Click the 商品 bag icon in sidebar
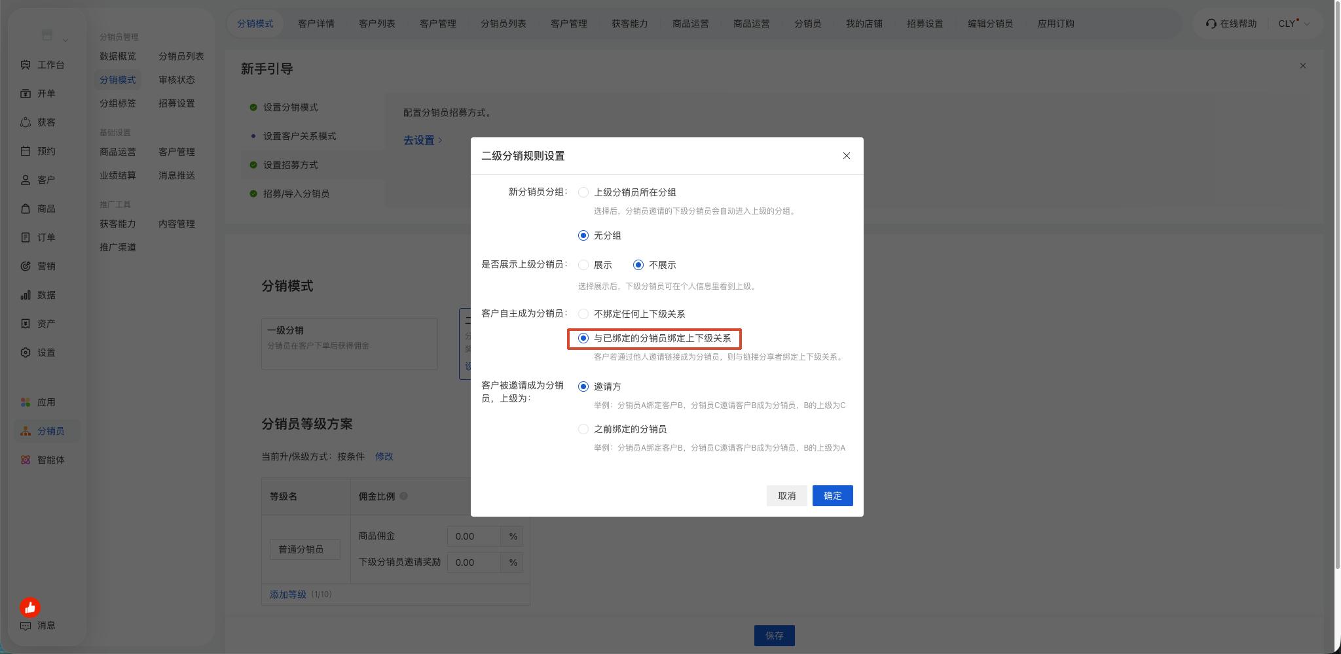Screen dimensions: 1341x654 point(26,209)
